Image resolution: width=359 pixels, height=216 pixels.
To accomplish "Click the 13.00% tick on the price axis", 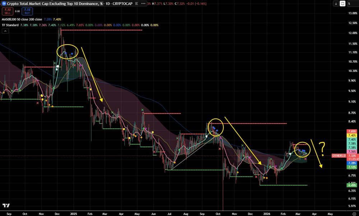I will (353, 13).
